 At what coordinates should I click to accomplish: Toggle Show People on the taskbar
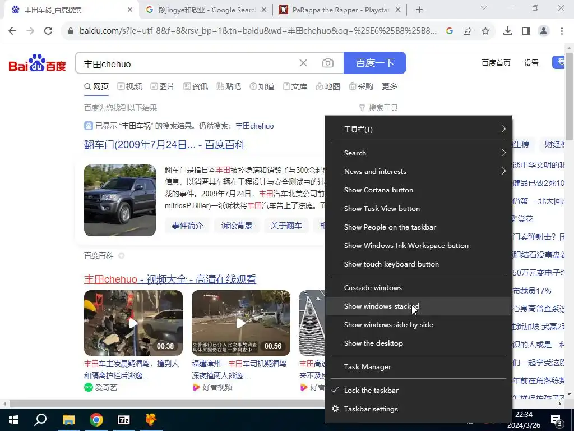(x=418, y=227)
